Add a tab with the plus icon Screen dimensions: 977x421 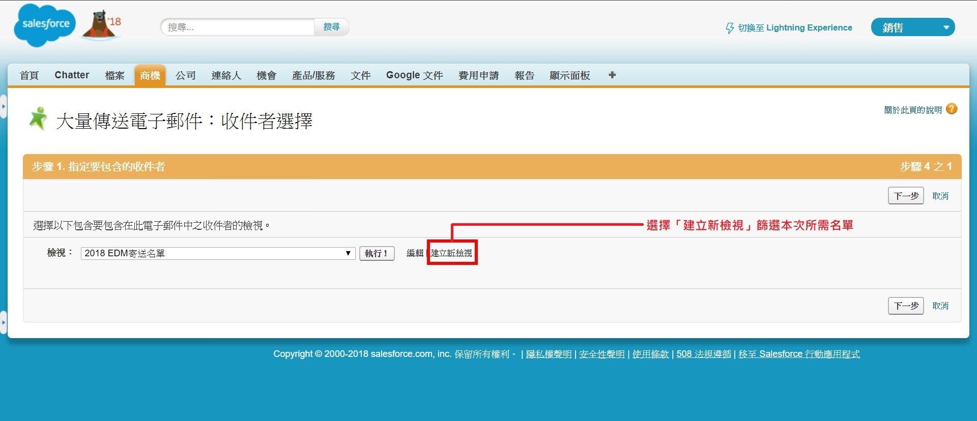click(x=612, y=75)
